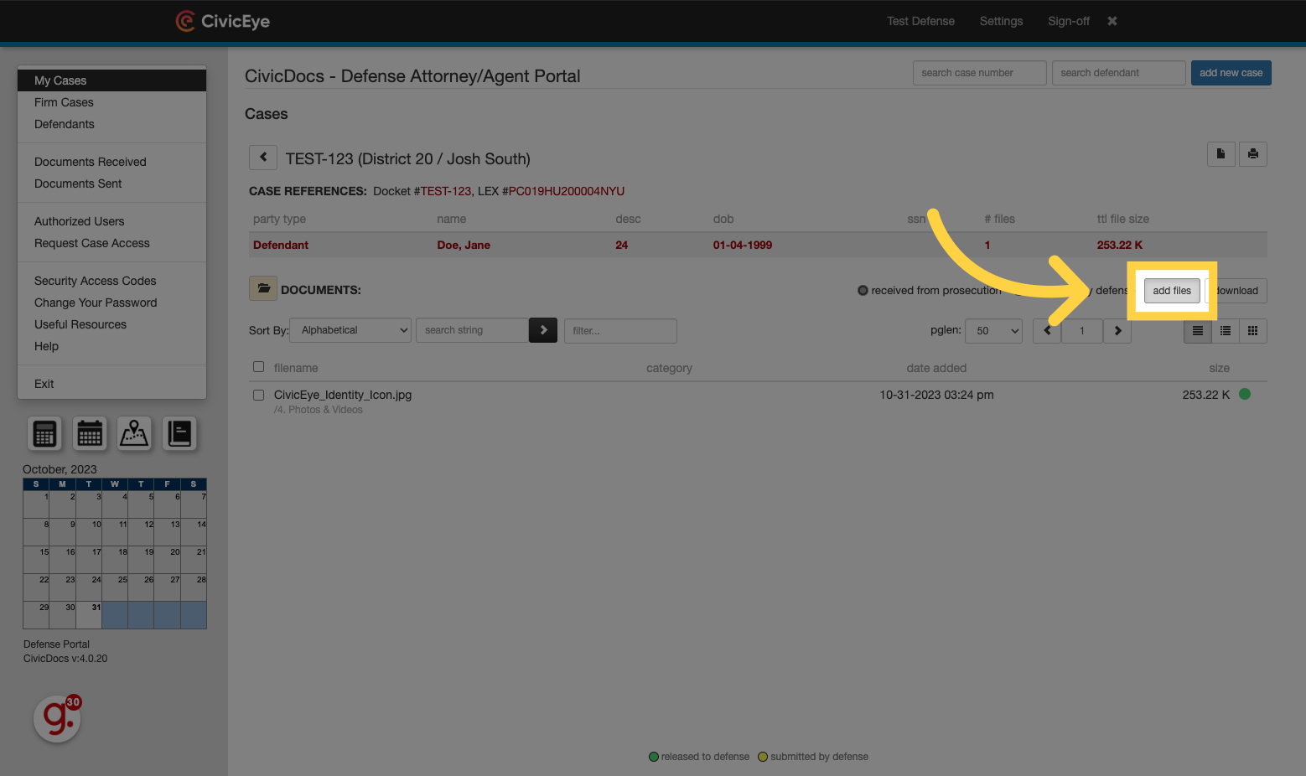This screenshot has height=776, width=1306.
Task: Click defendant name Doe, Jane
Action: [464, 245]
